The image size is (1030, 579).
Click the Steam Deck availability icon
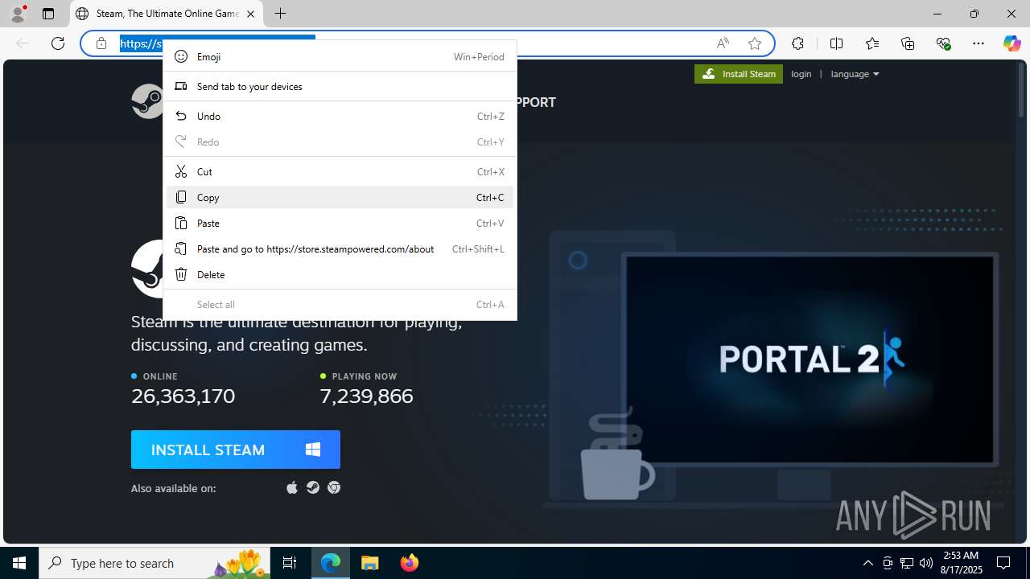click(313, 487)
